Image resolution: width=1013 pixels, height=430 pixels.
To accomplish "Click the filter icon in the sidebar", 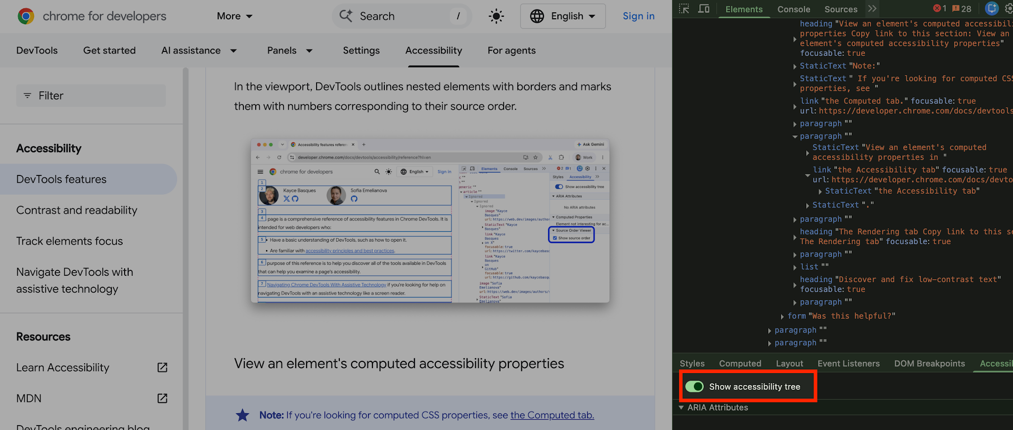I will click(28, 95).
